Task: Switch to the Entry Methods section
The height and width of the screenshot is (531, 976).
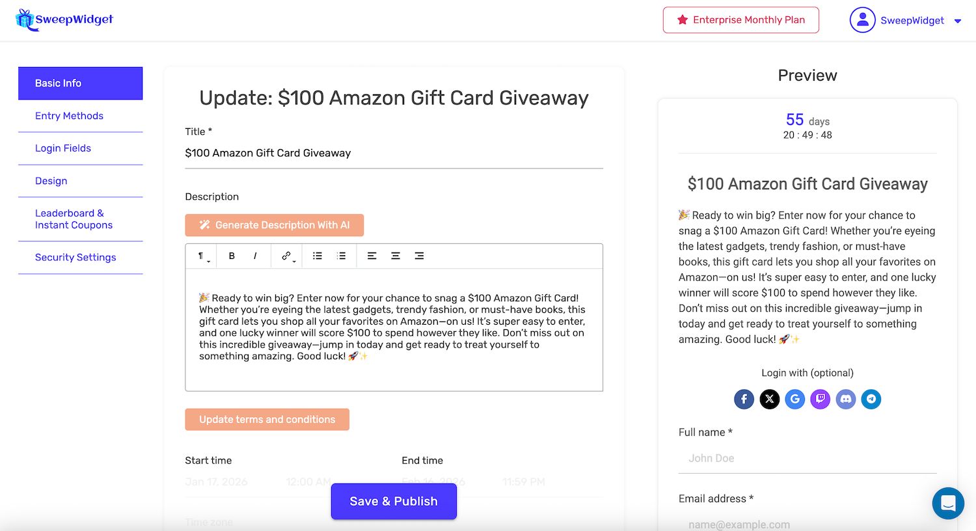Action: point(69,115)
